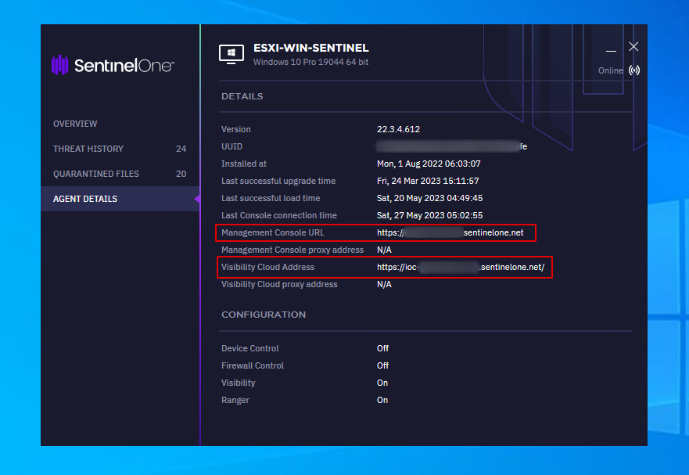The image size is (689, 475).
Task: Close the SentinelOne agent window
Action: (633, 47)
